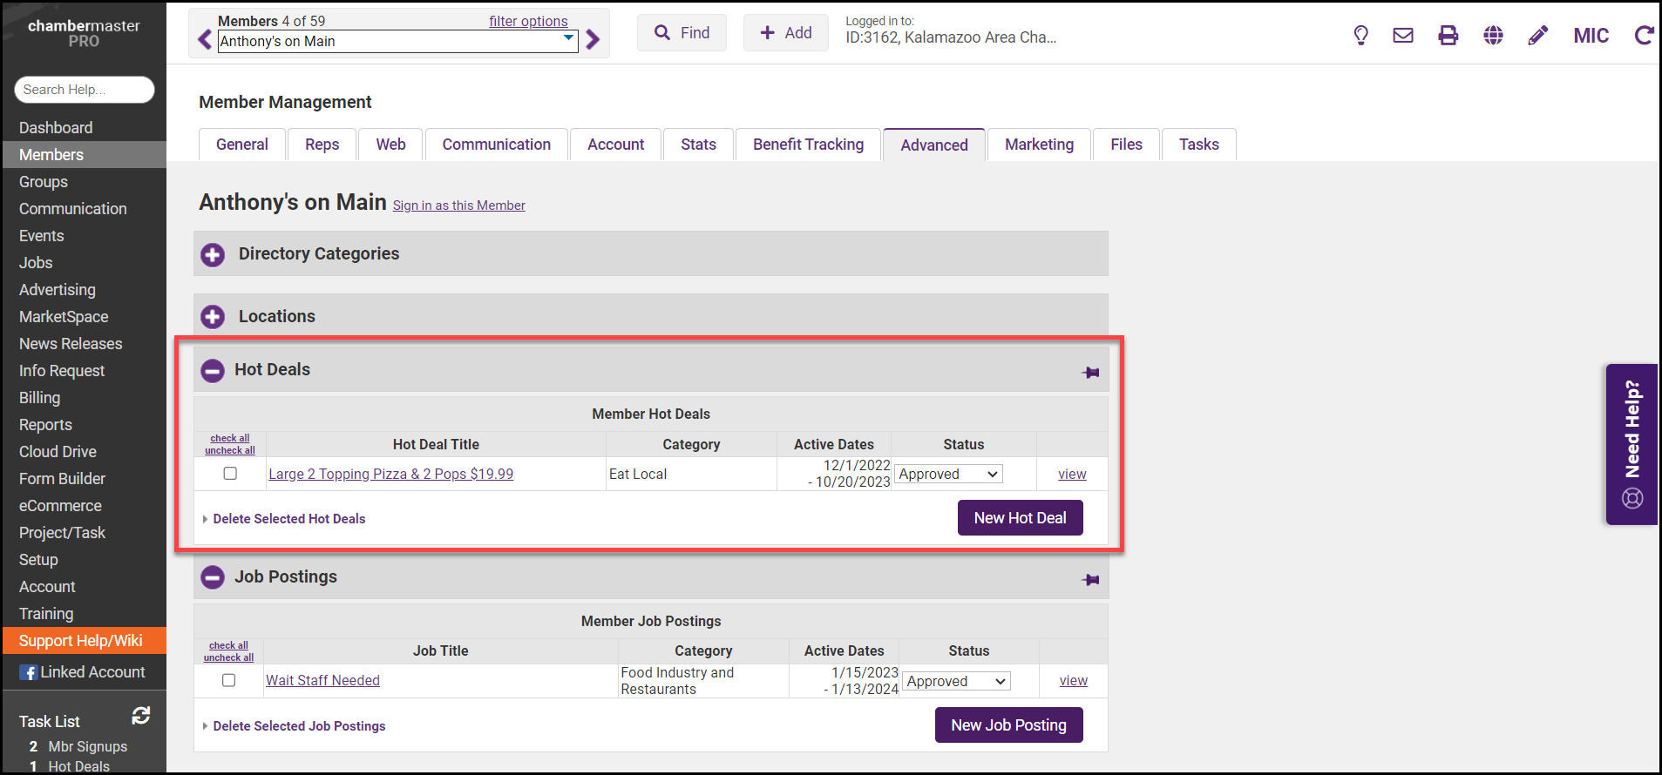Pin the Hot Deals section
The width and height of the screenshot is (1662, 775).
tap(1090, 373)
